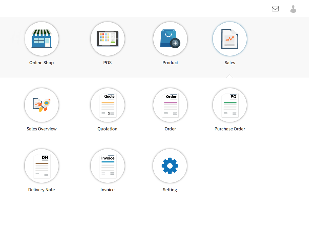
Task: Open the Product shopping bag icon
Action: [170, 39]
